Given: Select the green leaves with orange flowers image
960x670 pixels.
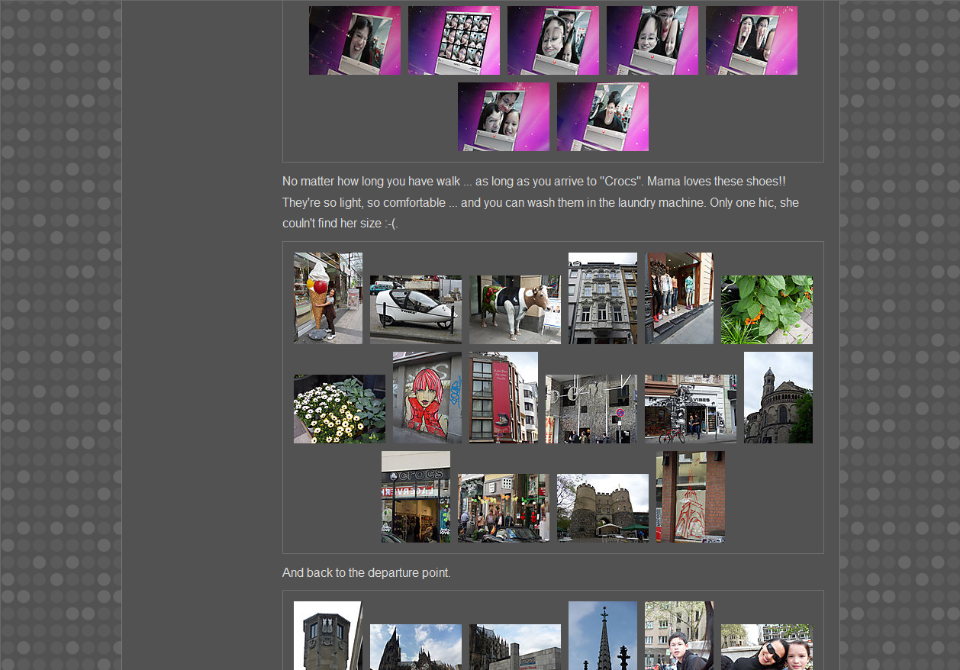Looking at the screenshot, I should click(766, 309).
